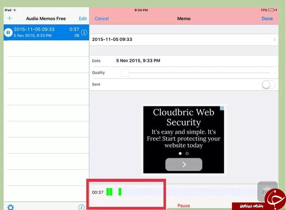This screenshot has height=210, width=286.
Task: Click the 0:37 duration in memo list
Action: click(74, 29)
